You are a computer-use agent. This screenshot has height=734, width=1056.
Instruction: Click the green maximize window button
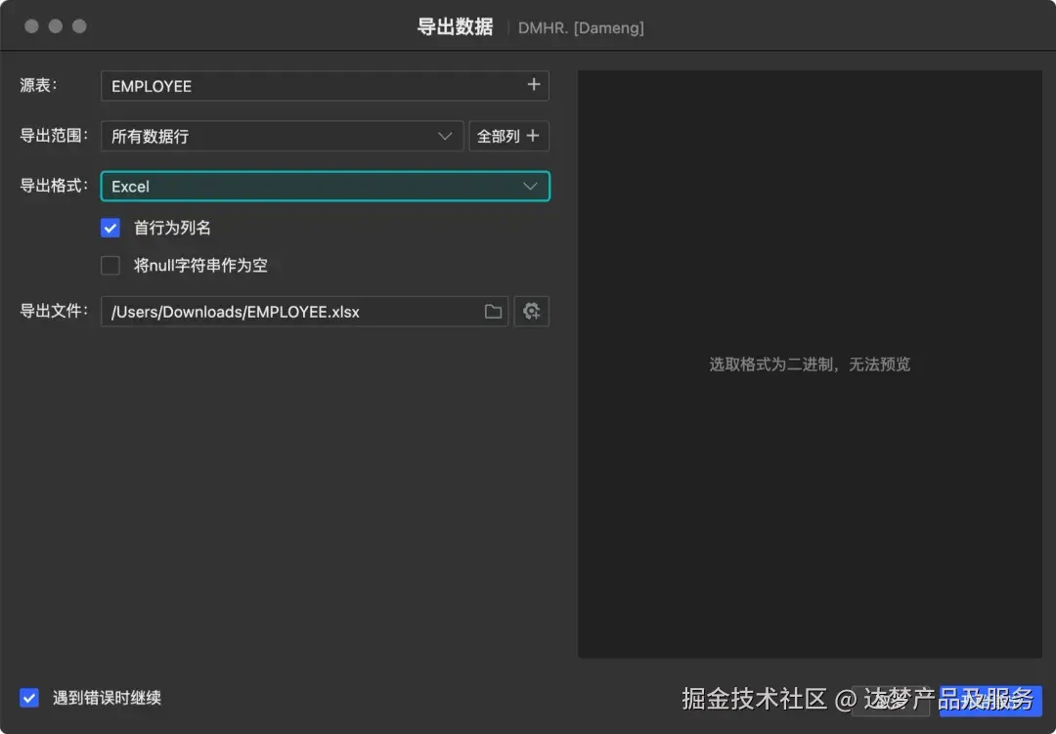(79, 26)
